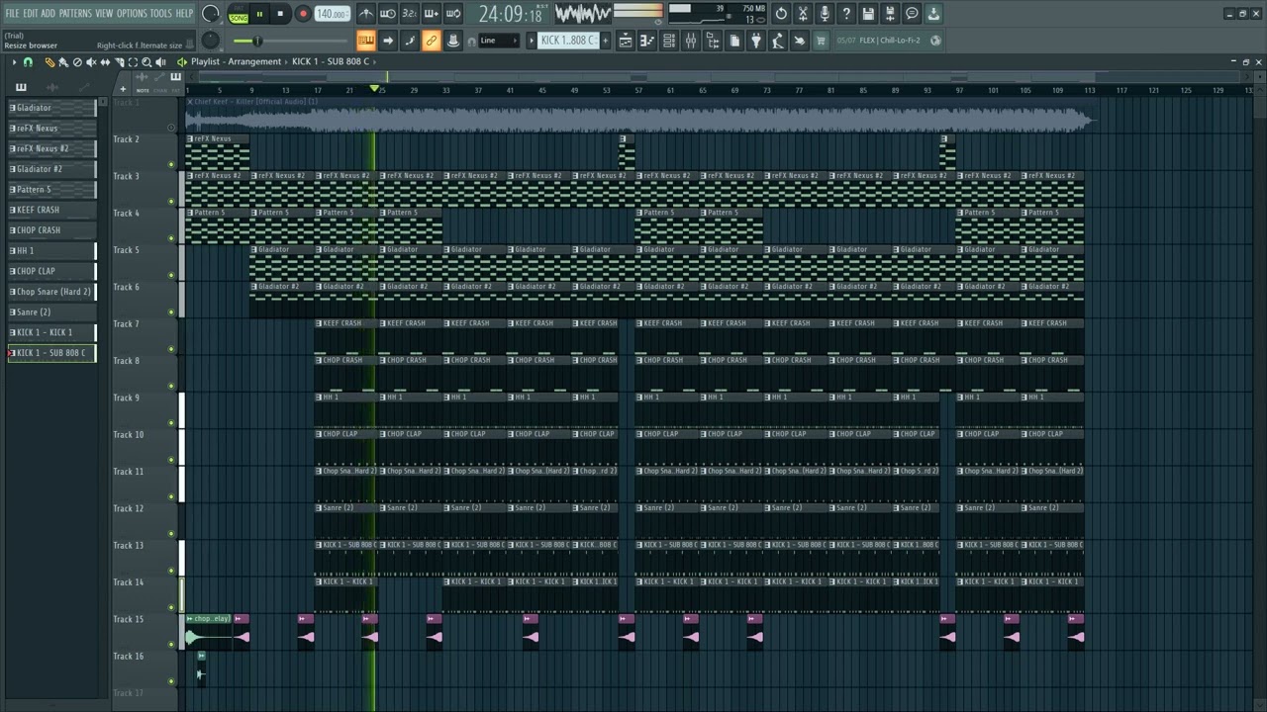This screenshot has width=1267, height=712.
Task: Select the playlist zoom tool
Action: (146, 62)
